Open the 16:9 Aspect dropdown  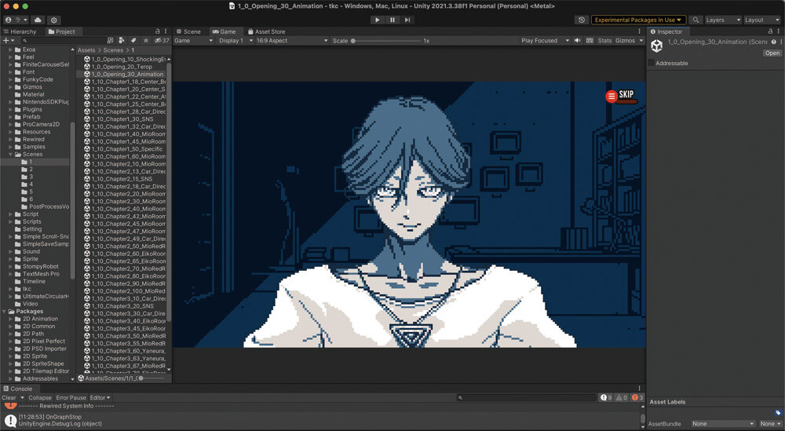click(x=292, y=41)
